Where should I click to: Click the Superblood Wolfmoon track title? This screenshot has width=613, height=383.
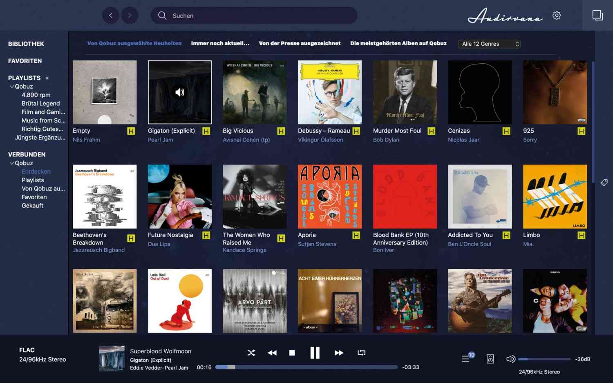pyautogui.click(x=161, y=351)
